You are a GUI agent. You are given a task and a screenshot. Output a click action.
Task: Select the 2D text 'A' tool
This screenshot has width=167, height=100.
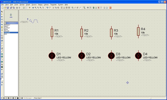(x=2, y=64)
